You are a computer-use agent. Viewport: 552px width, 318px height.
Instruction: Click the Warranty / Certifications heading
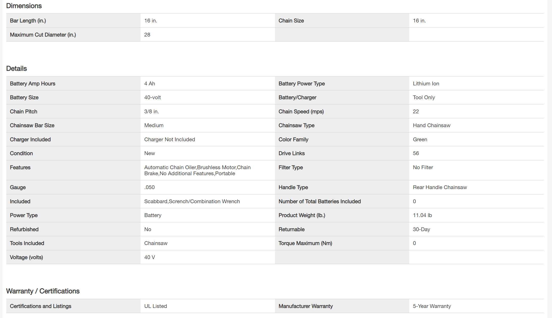click(43, 291)
